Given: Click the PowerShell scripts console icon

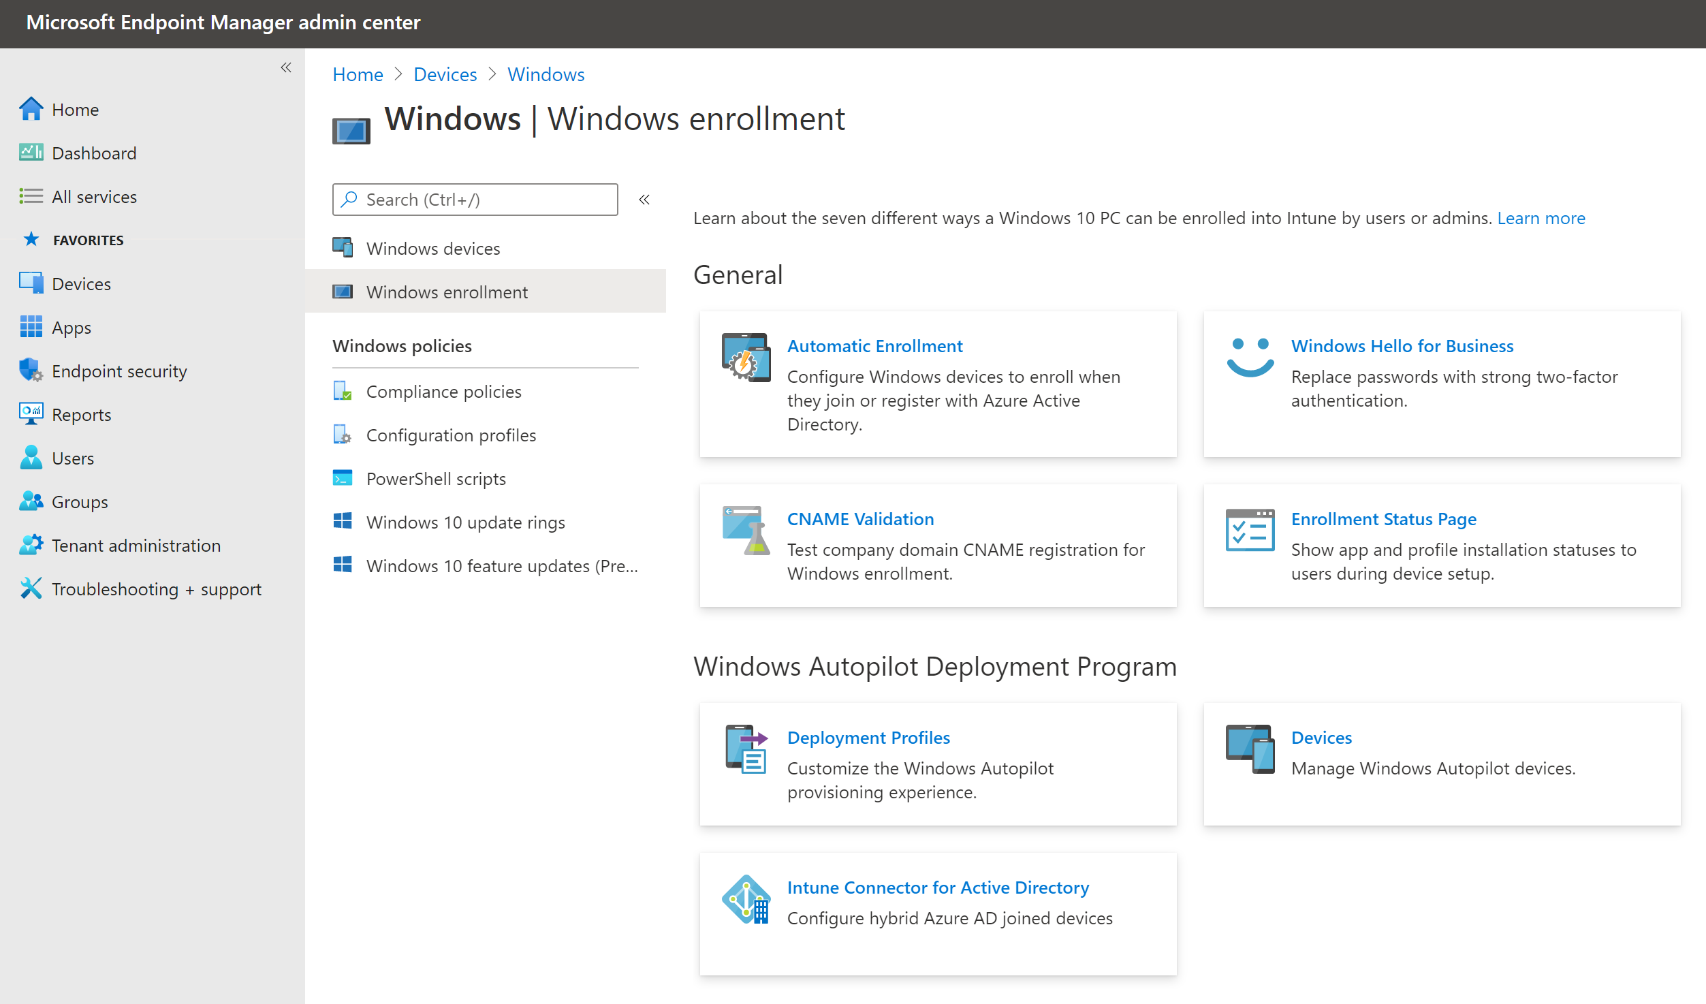Looking at the screenshot, I should tap(343, 478).
